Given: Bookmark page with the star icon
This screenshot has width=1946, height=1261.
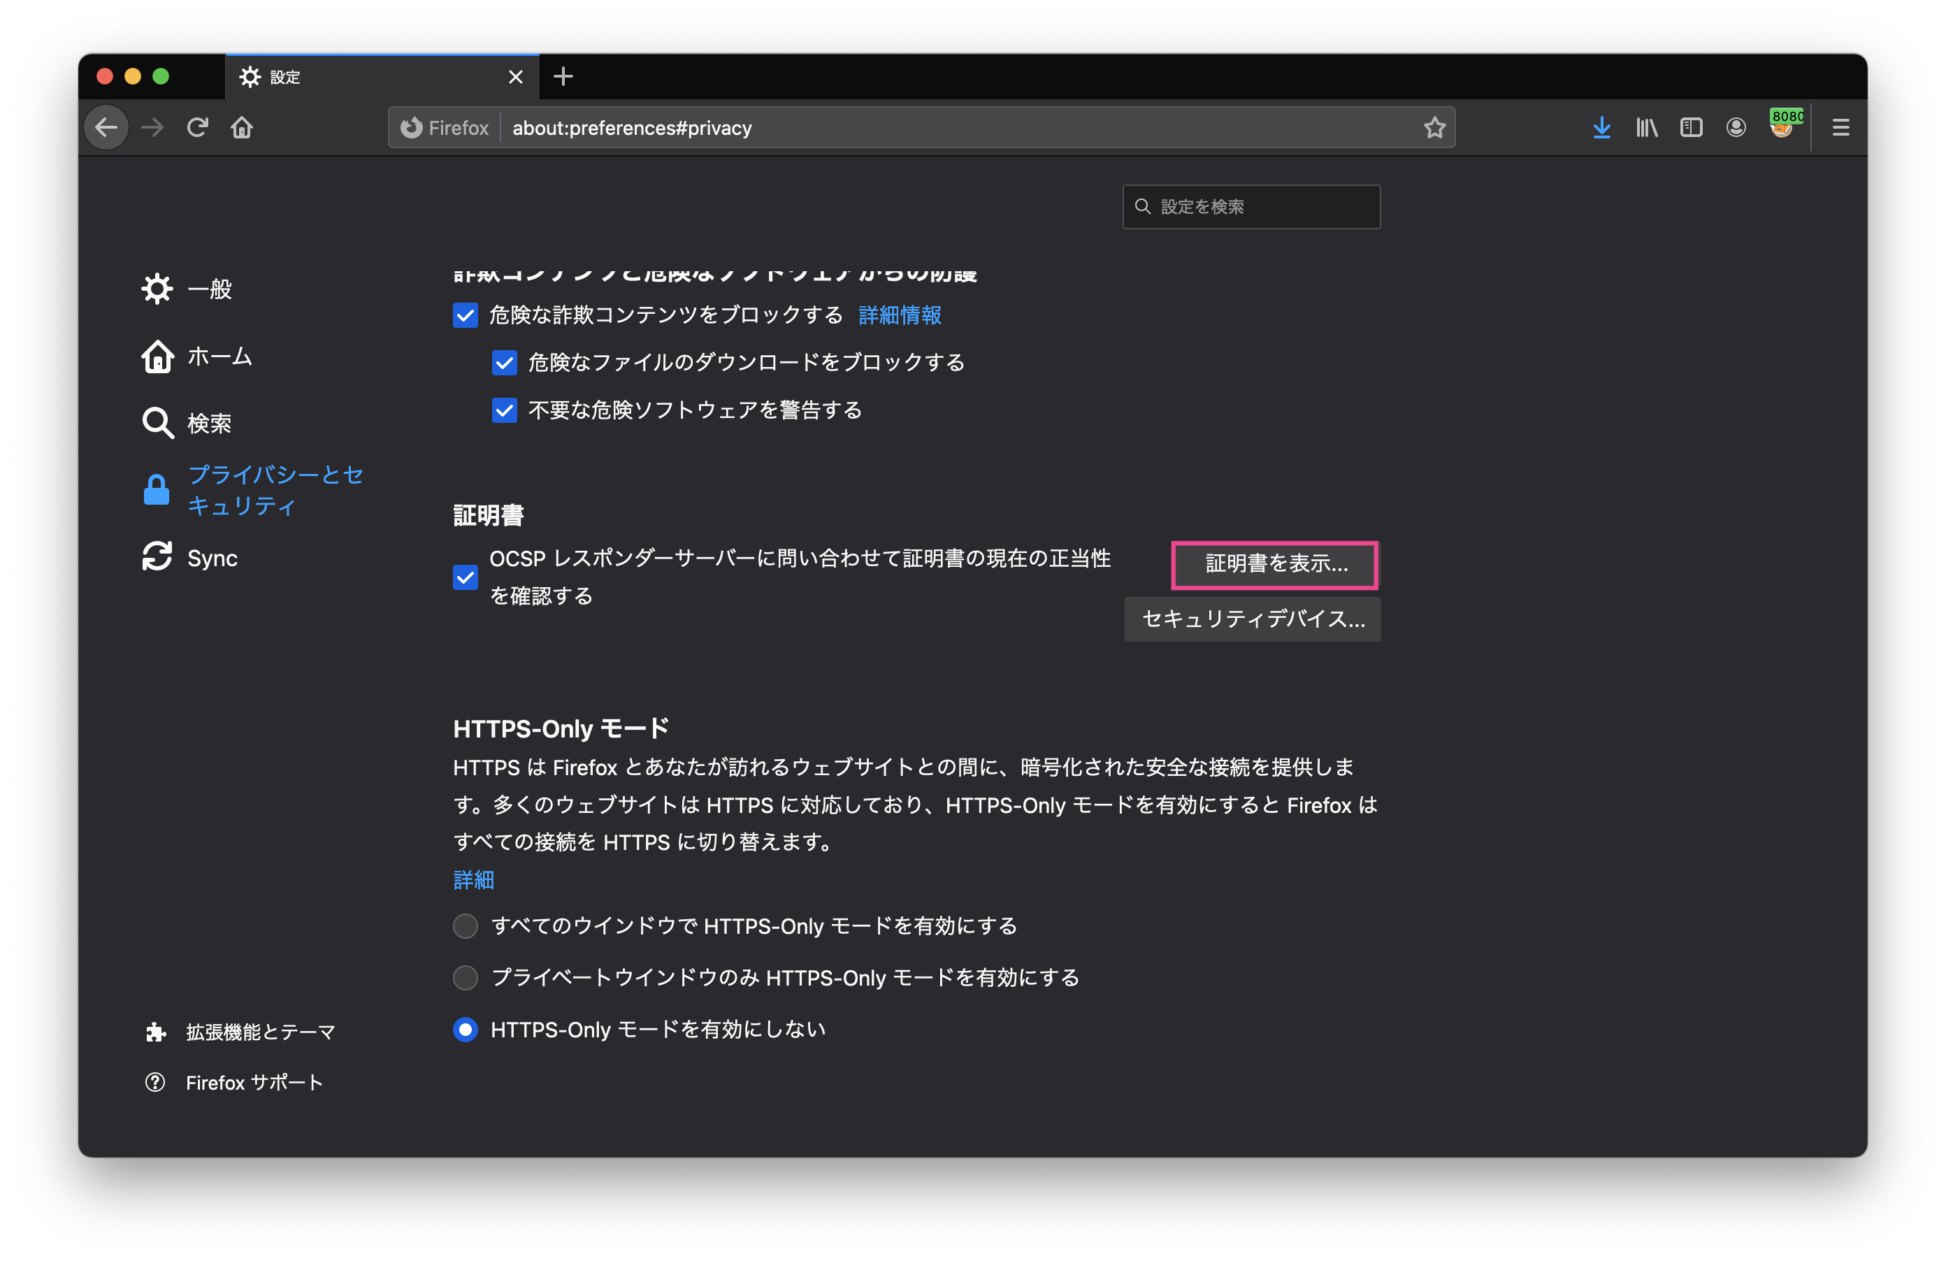Looking at the screenshot, I should click(x=1434, y=128).
